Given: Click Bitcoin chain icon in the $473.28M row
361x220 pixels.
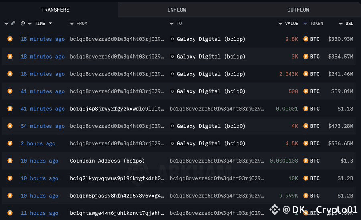Looking at the screenshot, I should pyautogui.click(x=10, y=126).
